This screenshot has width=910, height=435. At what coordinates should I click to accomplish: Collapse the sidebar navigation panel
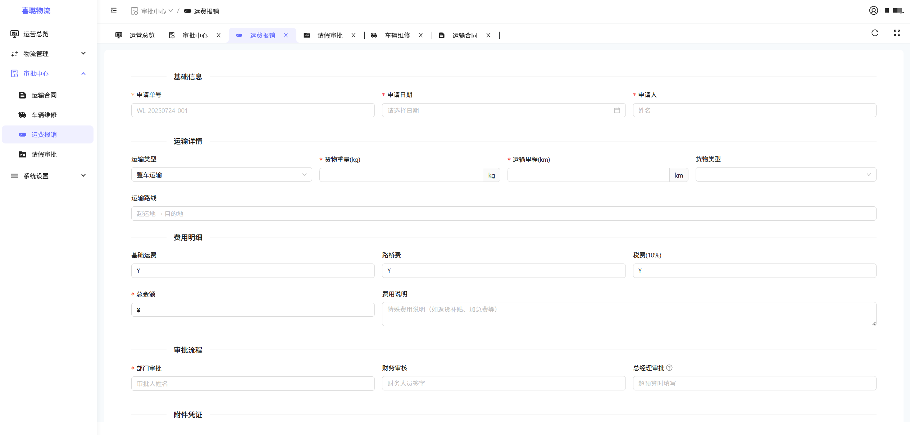tap(113, 11)
